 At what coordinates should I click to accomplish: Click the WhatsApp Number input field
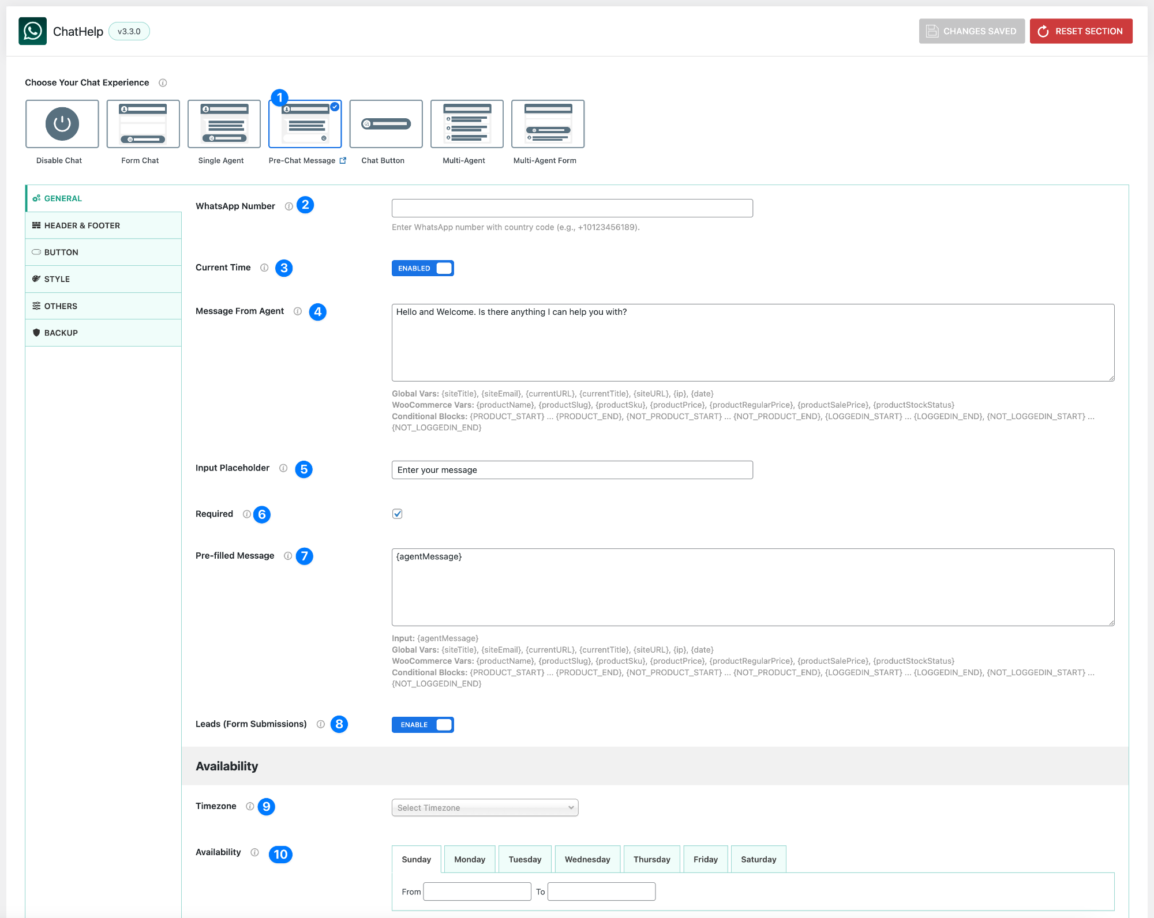point(572,208)
